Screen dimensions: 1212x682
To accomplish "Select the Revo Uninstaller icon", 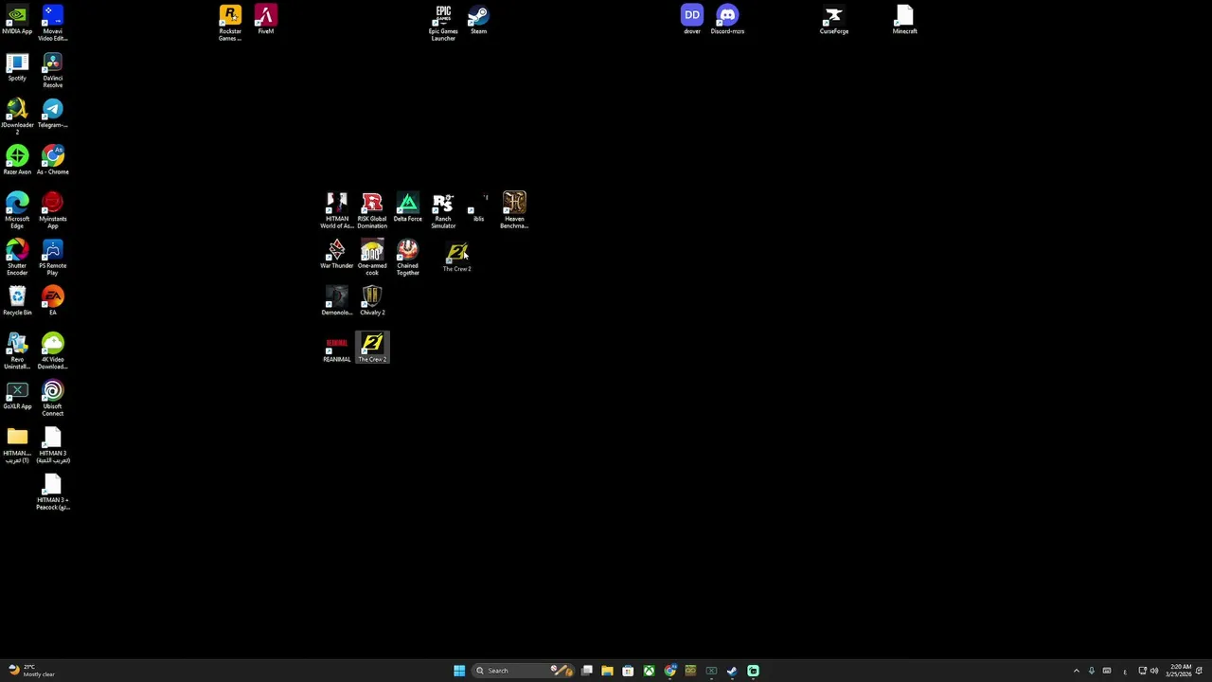I will (17, 350).
